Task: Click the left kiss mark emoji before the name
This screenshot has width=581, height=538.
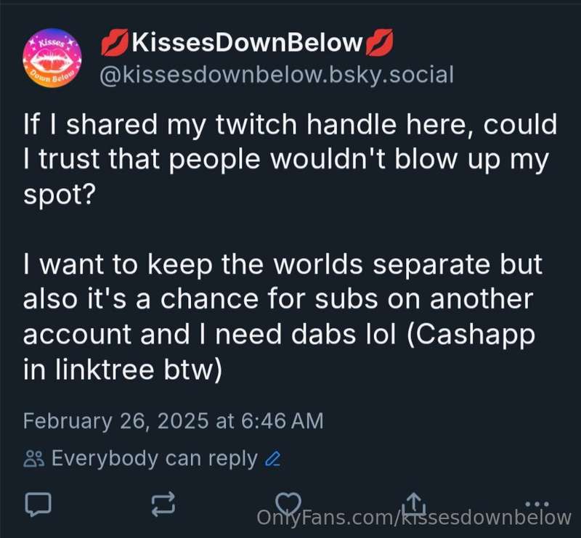Action: pos(115,43)
